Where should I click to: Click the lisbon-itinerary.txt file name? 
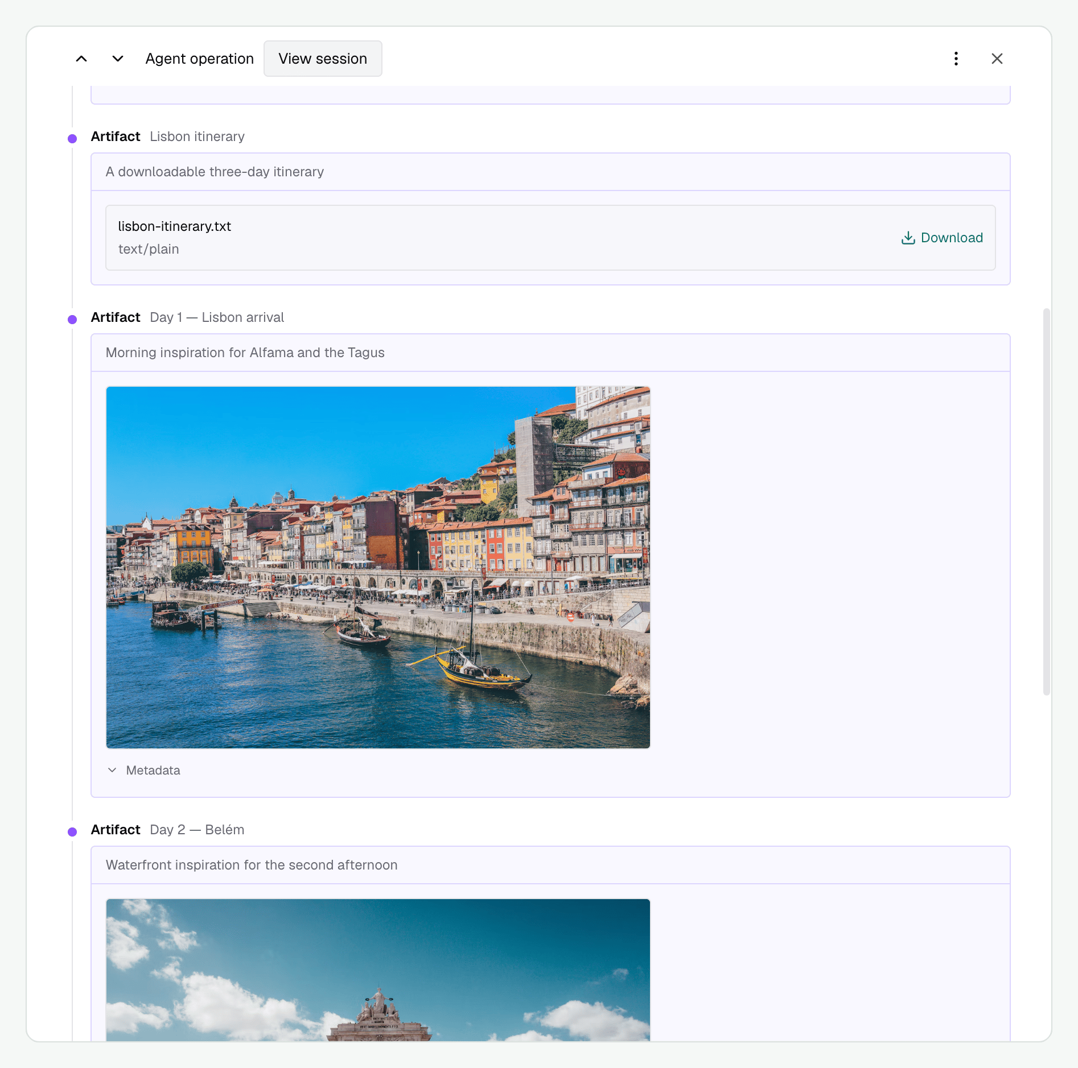pyautogui.click(x=175, y=226)
